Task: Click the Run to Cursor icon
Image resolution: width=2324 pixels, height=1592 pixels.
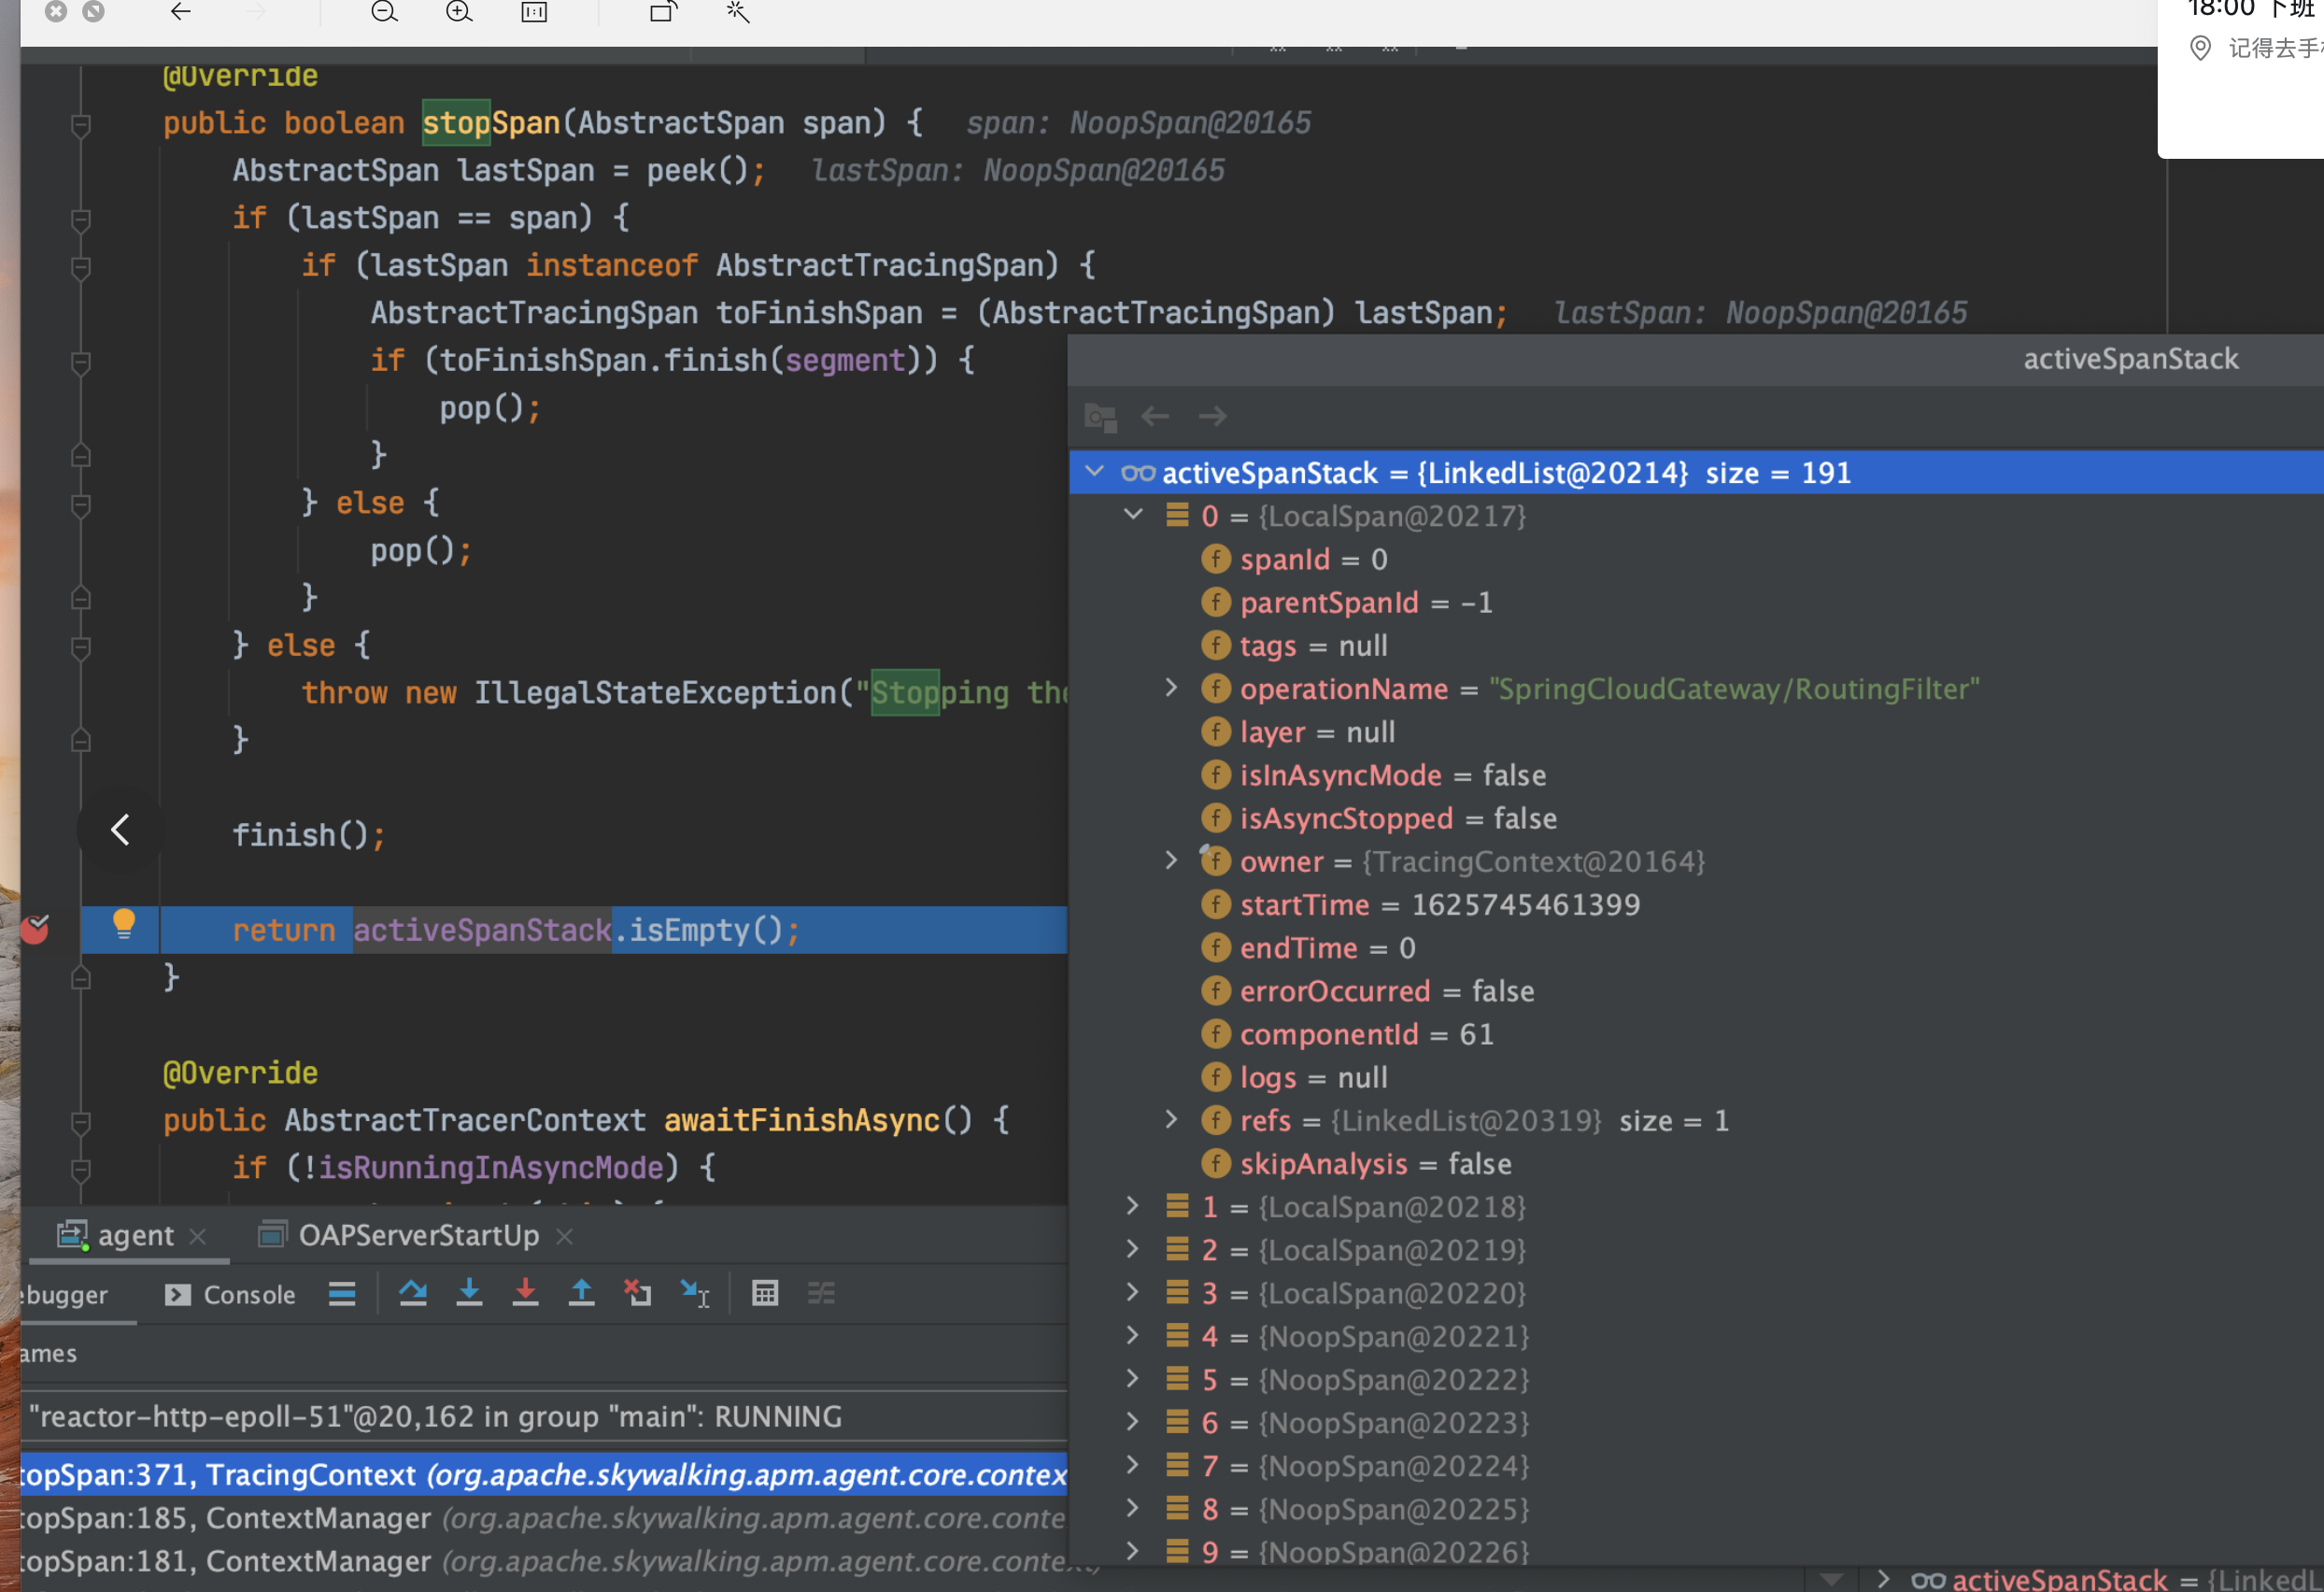Action: 695,1294
